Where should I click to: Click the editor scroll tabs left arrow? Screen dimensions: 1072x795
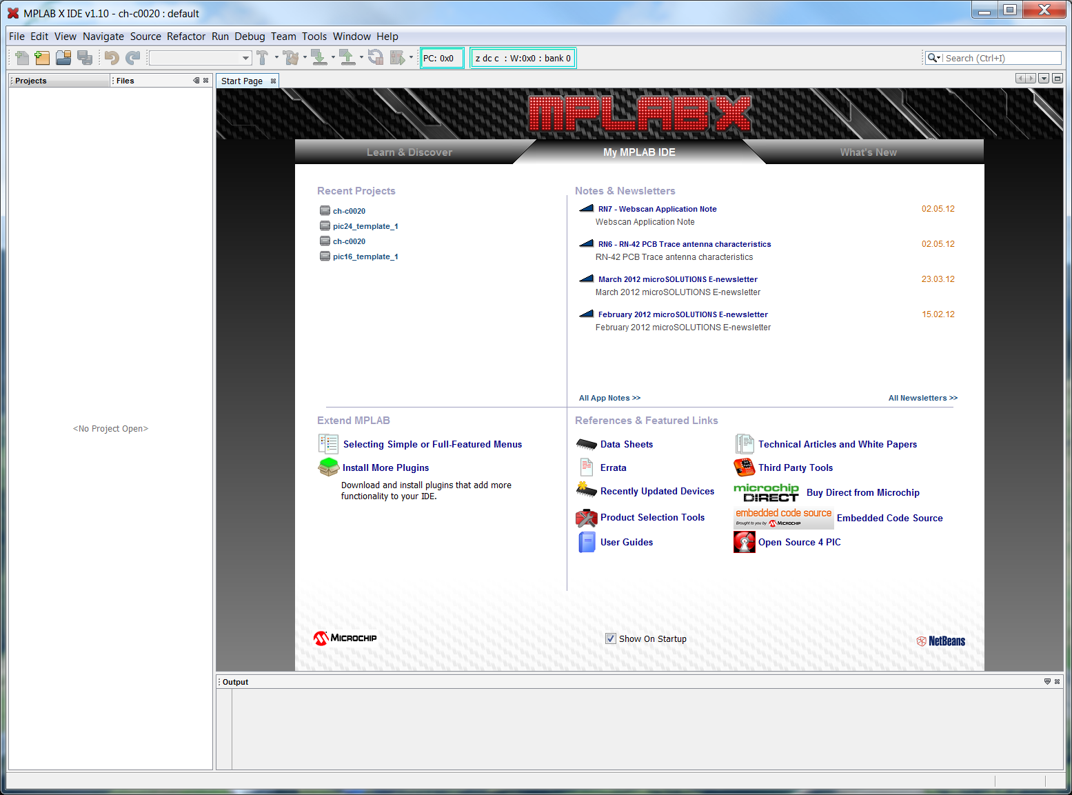pyautogui.click(x=1021, y=79)
